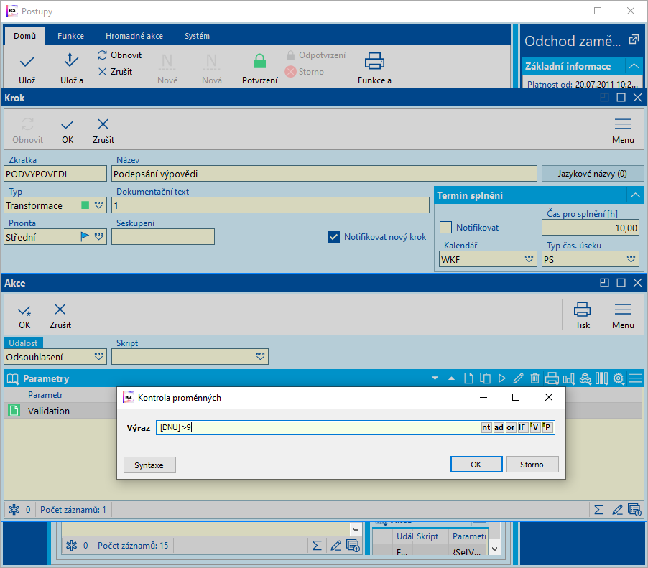Open the Typ Transformace dropdown
The image size is (648, 568).
[x=98, y=205]
